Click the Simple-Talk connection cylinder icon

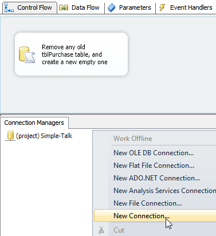pyautogui.click(x=10, y=136)
